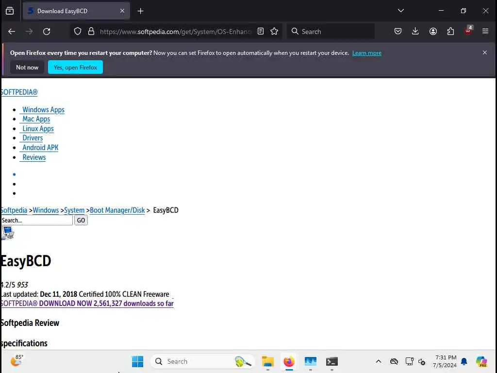This screenshot has height=373, width=497.
Task: Open File Explorer from the taskbar
Action: coord(268,361)
